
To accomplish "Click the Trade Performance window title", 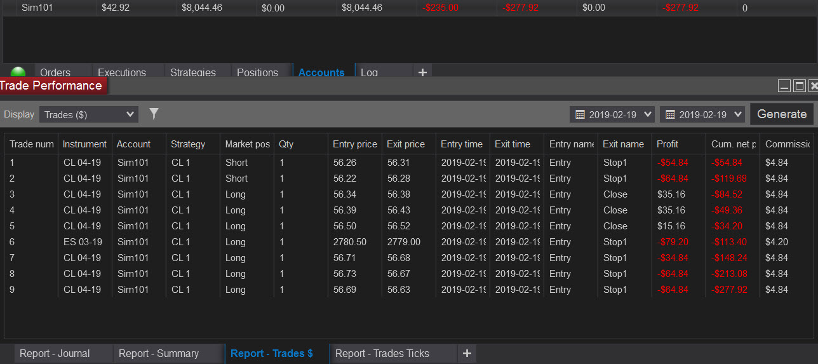I will (x=51, y=86).
